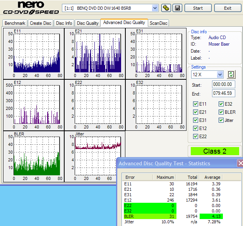
Task: Go to the Create Disc tab
Action: 41,23
